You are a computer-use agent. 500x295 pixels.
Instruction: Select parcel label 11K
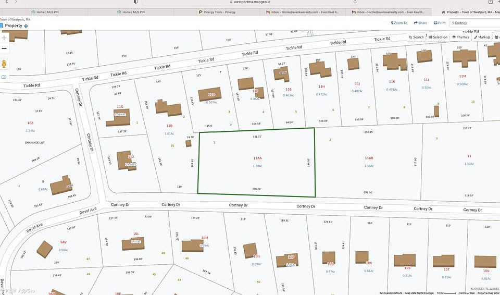392,82
